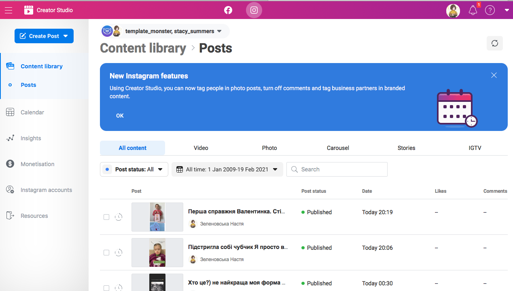Switch to the Video tab
Viewport: 513px width, 291px height.
tap(201, 148)
